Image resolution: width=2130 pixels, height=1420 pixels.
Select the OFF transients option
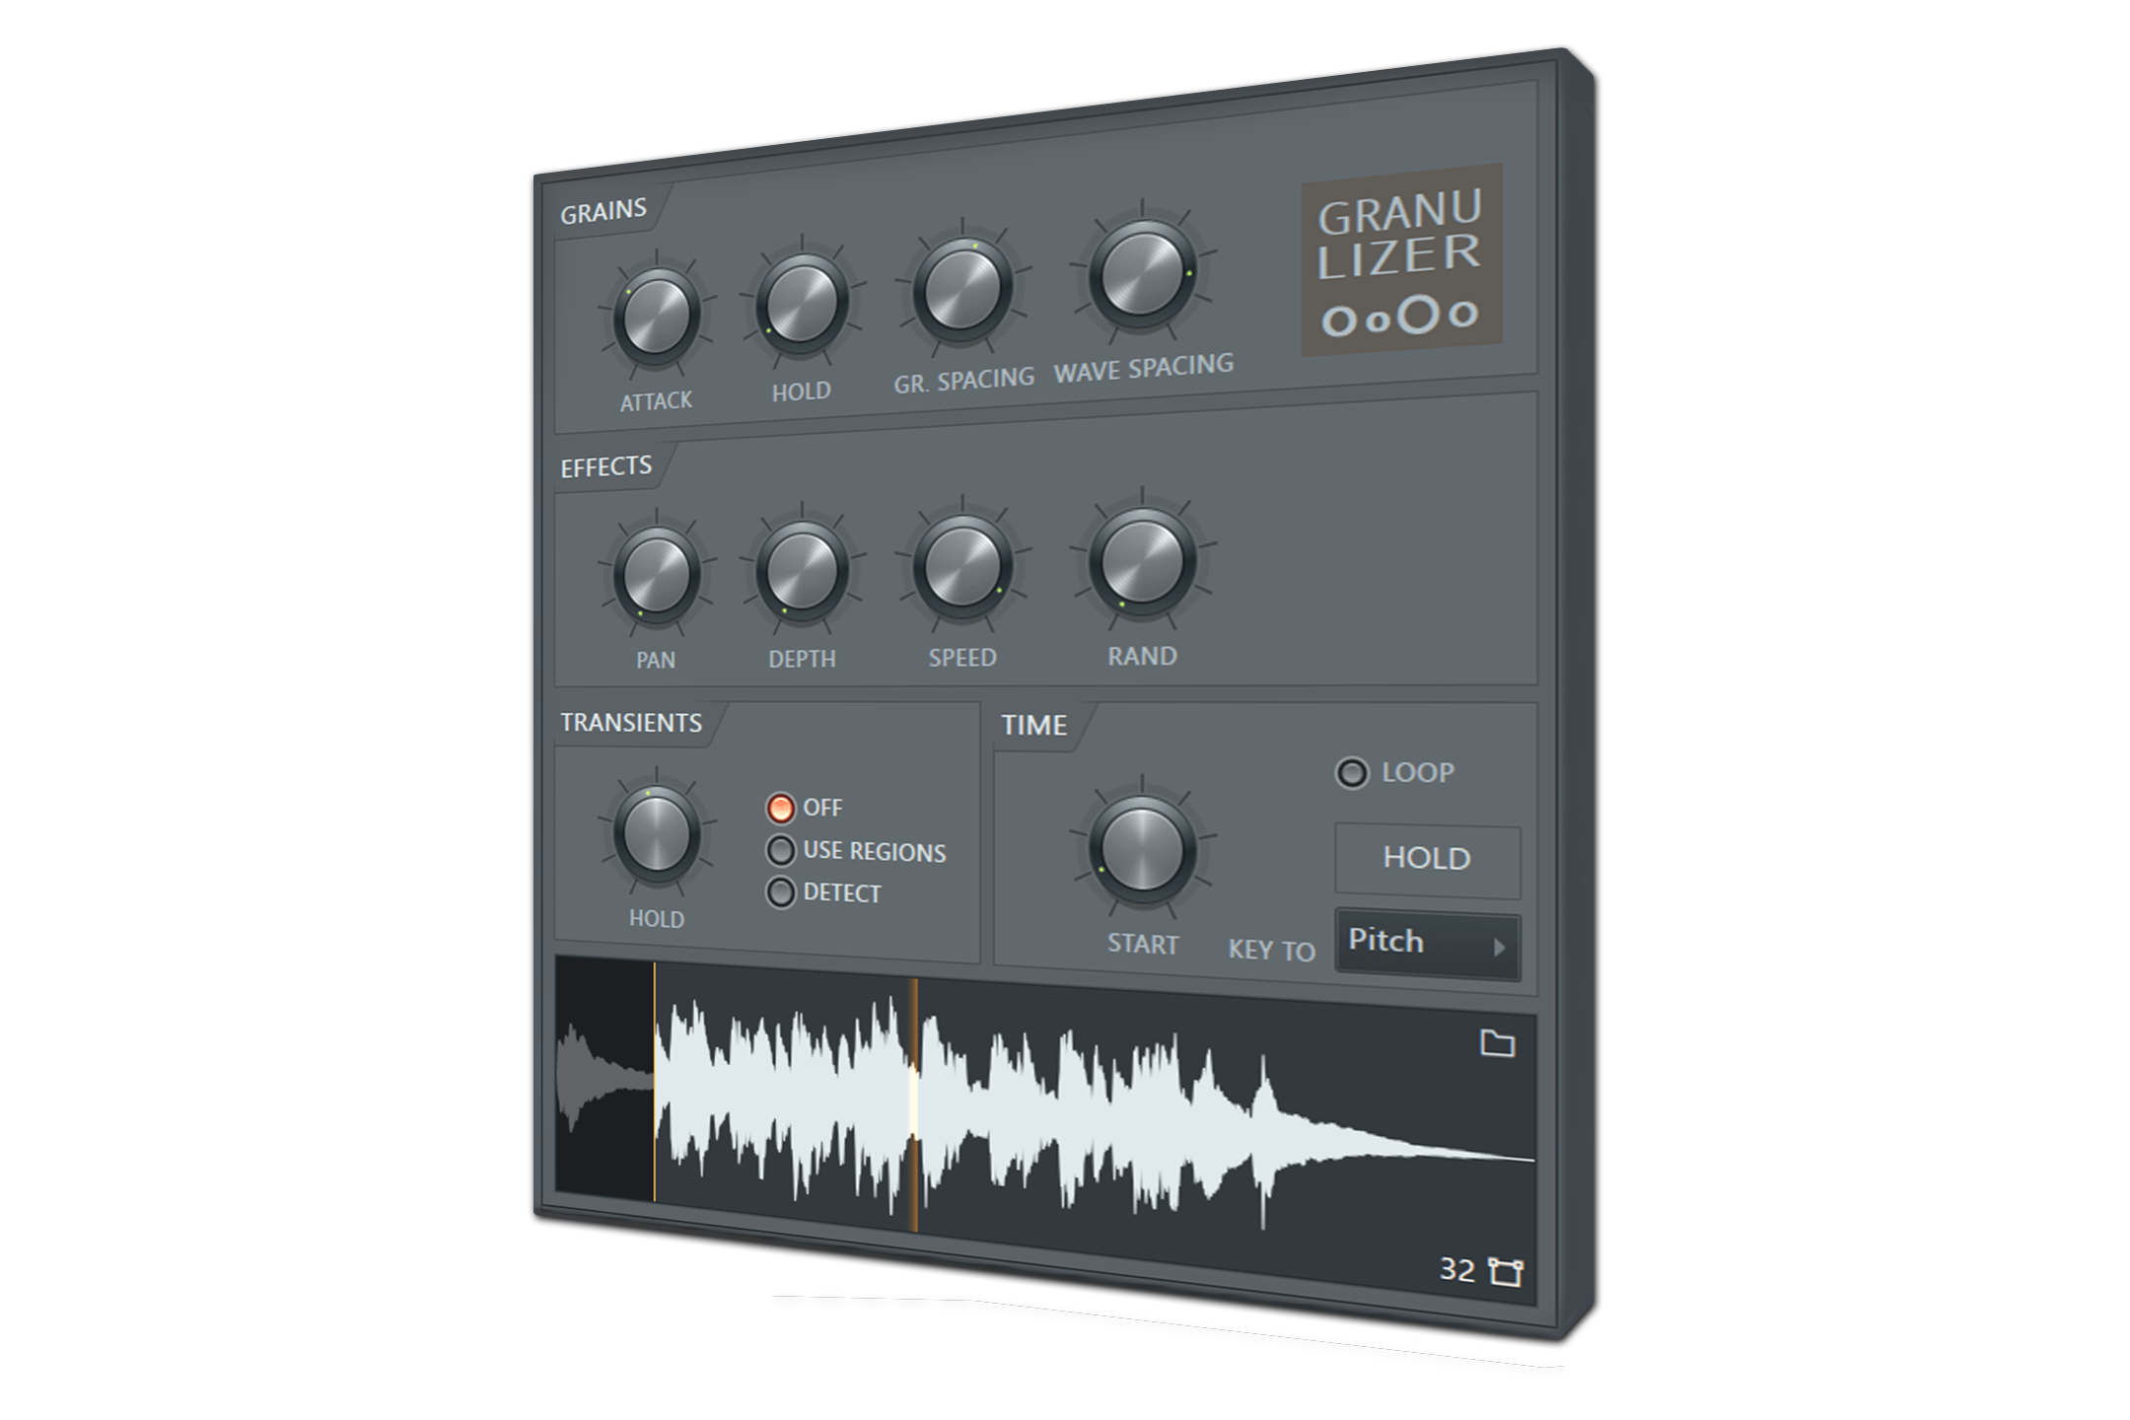[x=780, y=809]
